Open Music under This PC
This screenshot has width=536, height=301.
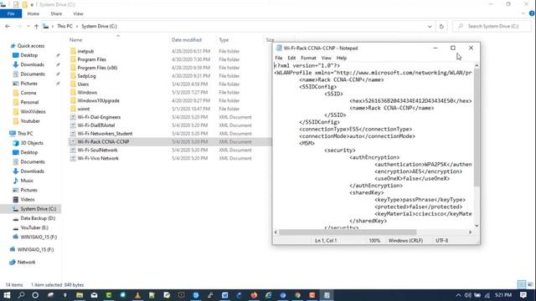[x=27, y=181]
